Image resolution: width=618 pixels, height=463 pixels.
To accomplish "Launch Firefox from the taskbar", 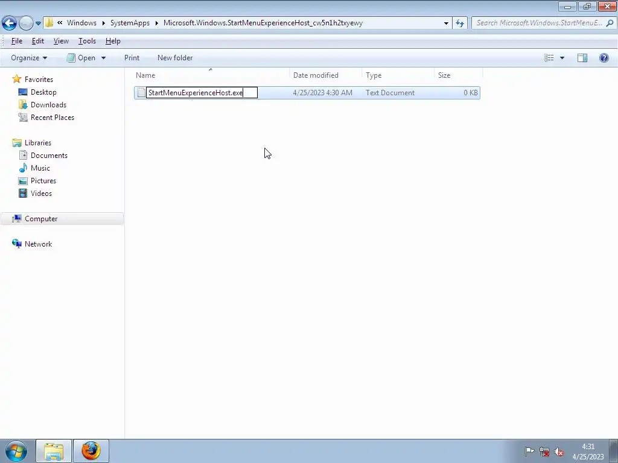I will (91, 451).
